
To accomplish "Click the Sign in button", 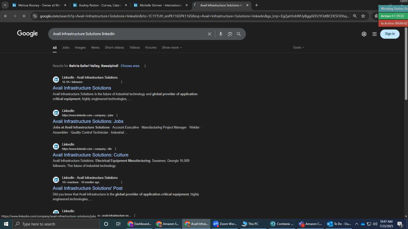I will pos(390,34).
